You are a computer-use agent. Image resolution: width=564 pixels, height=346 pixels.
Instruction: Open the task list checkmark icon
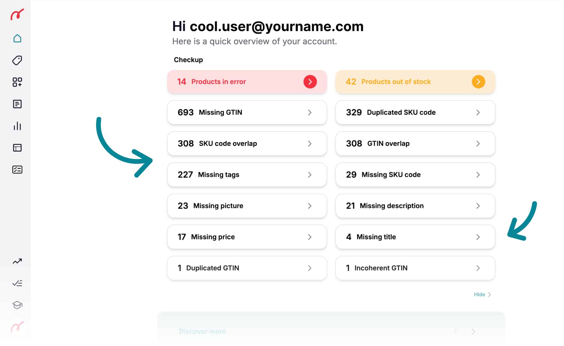17,283
